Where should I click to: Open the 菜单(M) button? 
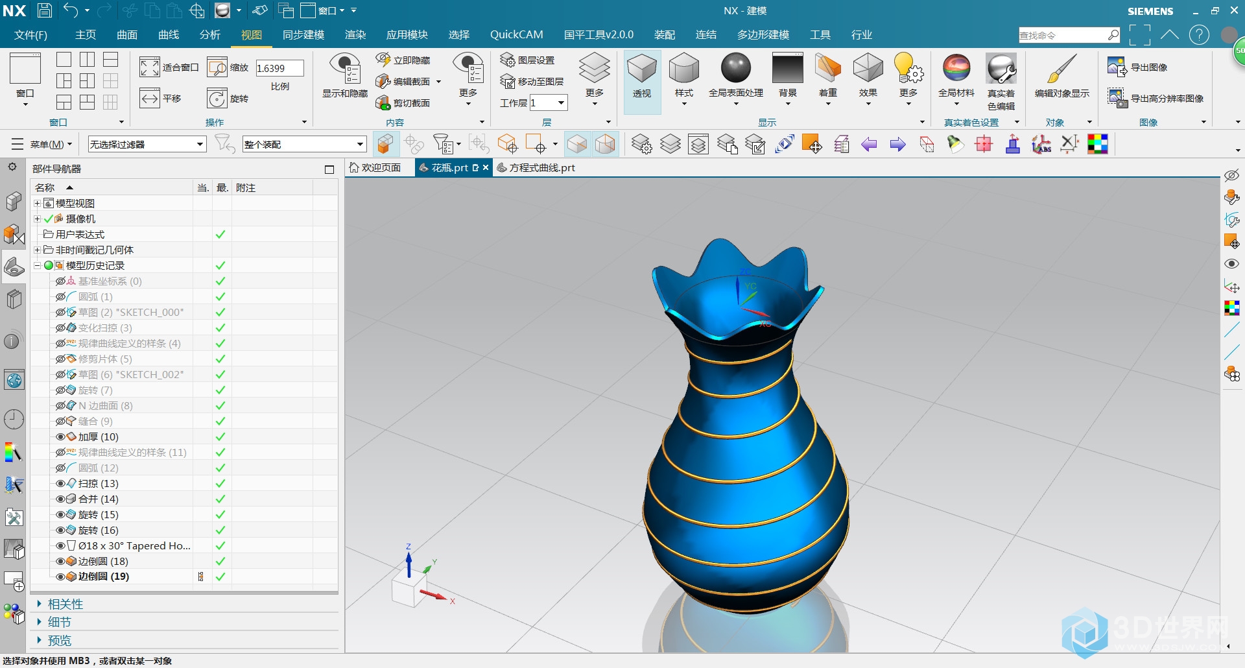coord(41,144)
